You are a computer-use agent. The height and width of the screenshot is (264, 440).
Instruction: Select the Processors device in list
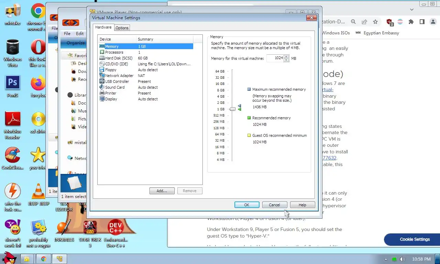pos(146,52)
